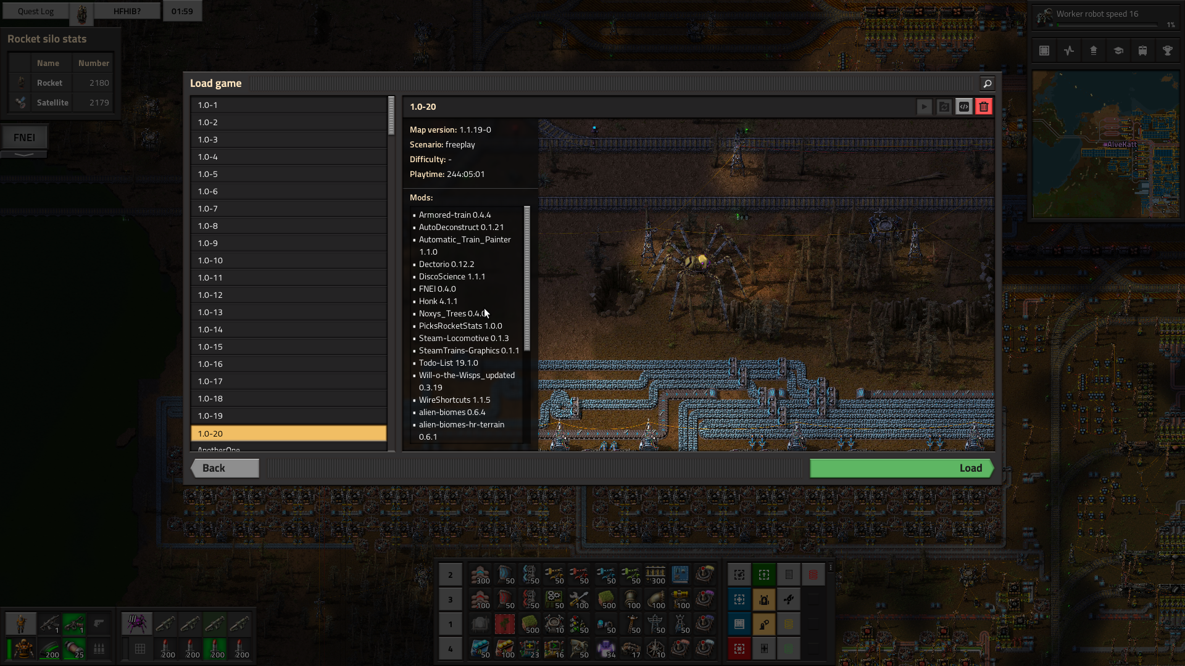Expand the shortcut bar three-dot menu
The width and height of the screenshot is (1185, 666).
[x=831, y=567]
